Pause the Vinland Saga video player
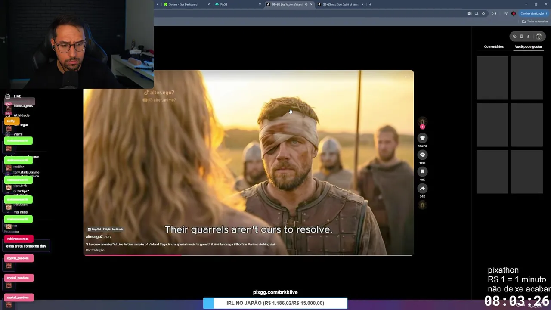This screenshot has height=310, width=551. click(x=248, y=163)
